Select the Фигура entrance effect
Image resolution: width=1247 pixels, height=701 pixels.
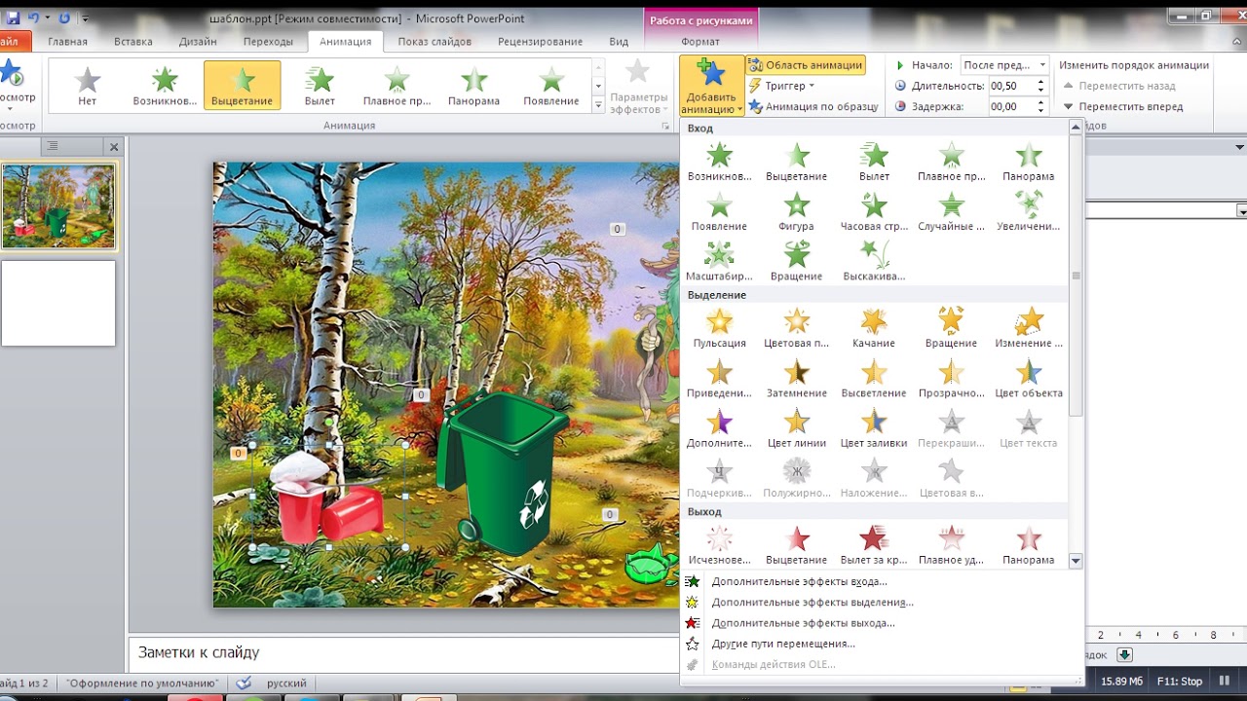(x=796, y=211)
